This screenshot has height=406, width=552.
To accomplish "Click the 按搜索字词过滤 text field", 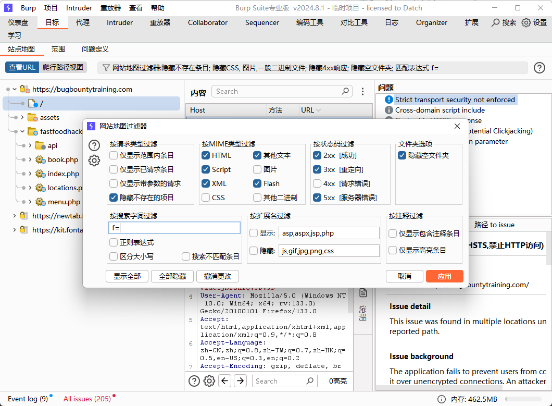I will (174, 228).
